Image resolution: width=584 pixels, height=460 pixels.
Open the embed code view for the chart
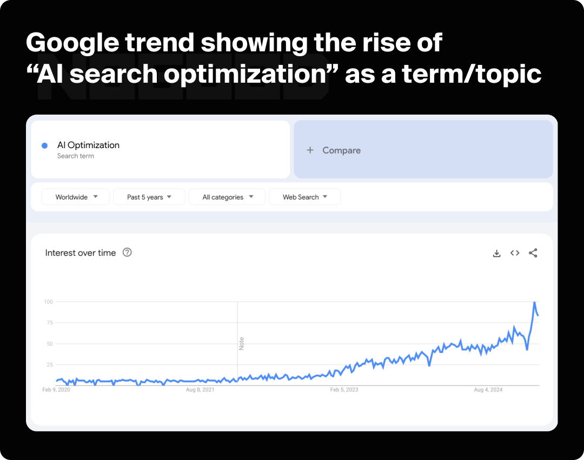514,252
